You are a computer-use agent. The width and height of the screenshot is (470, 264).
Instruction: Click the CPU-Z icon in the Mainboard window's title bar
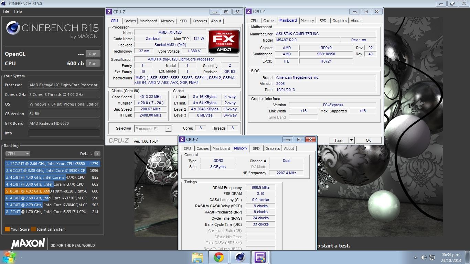tap(249, 11)
